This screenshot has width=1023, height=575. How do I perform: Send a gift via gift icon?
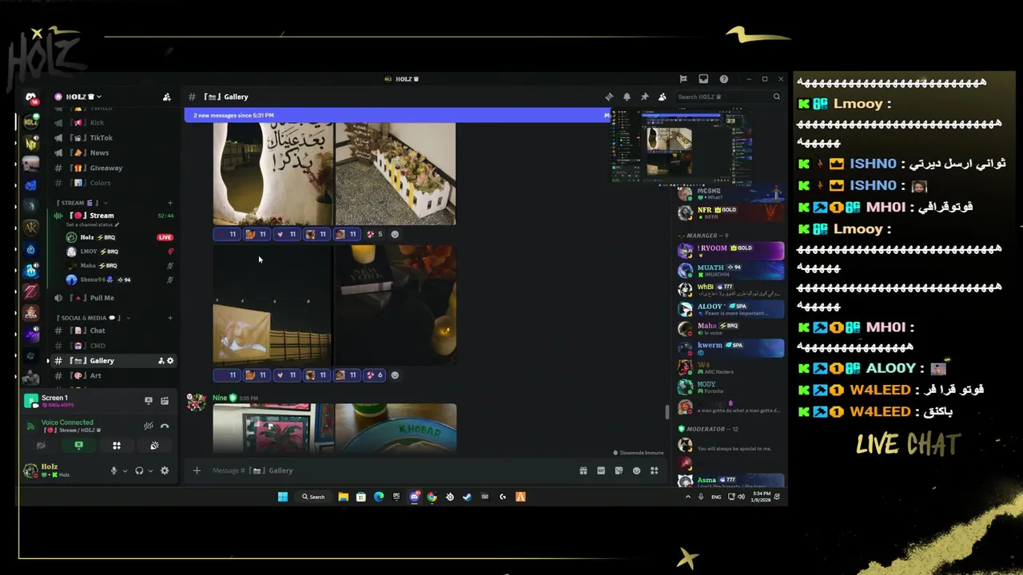(x=583, y=470)
